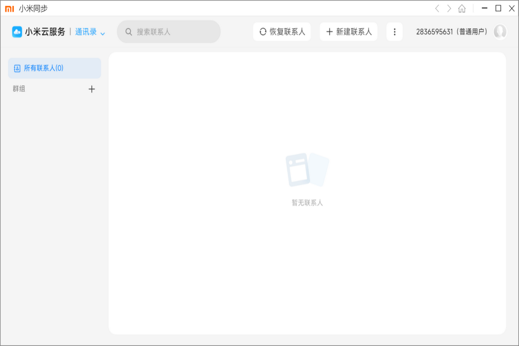Screen dimensions: 519x346
Task: Switch to the 通讯录 section
Action: click(86, 31)
